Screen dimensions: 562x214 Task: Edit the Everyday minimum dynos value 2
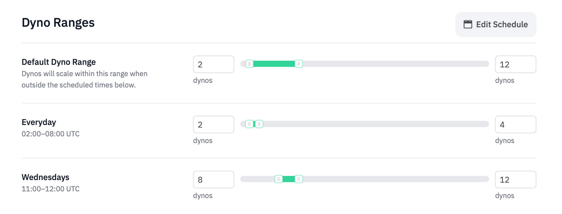tap(213, 124)
